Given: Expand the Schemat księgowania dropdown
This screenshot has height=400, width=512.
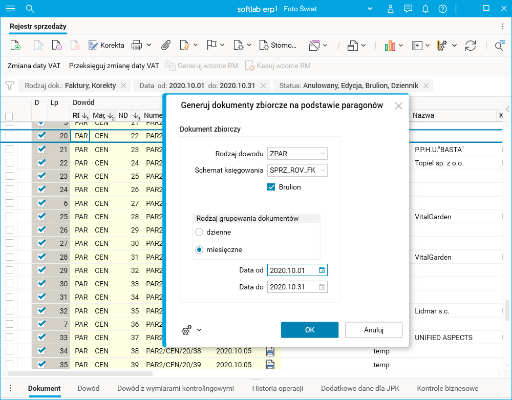Looking at the screenshot, I should (x=322, y=170).
